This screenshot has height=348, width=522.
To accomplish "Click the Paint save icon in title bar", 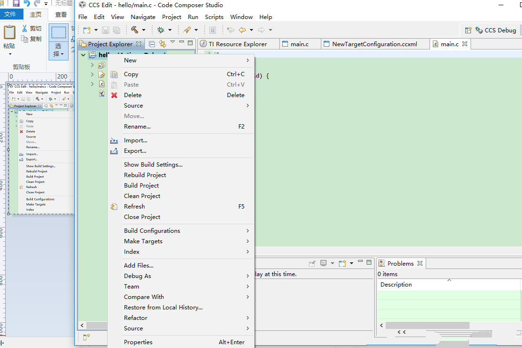I will pyautogui.click(x=16, y=4).
